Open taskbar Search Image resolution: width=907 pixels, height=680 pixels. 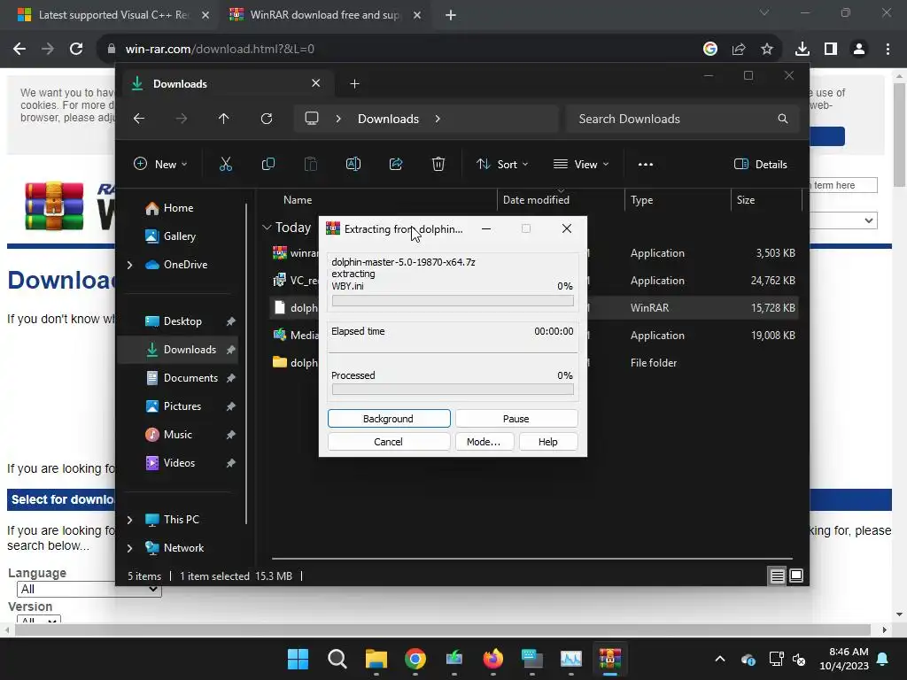[337, 659]
